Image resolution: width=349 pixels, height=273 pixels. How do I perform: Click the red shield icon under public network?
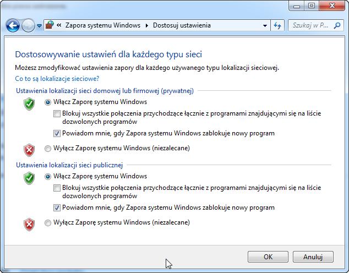29,225
